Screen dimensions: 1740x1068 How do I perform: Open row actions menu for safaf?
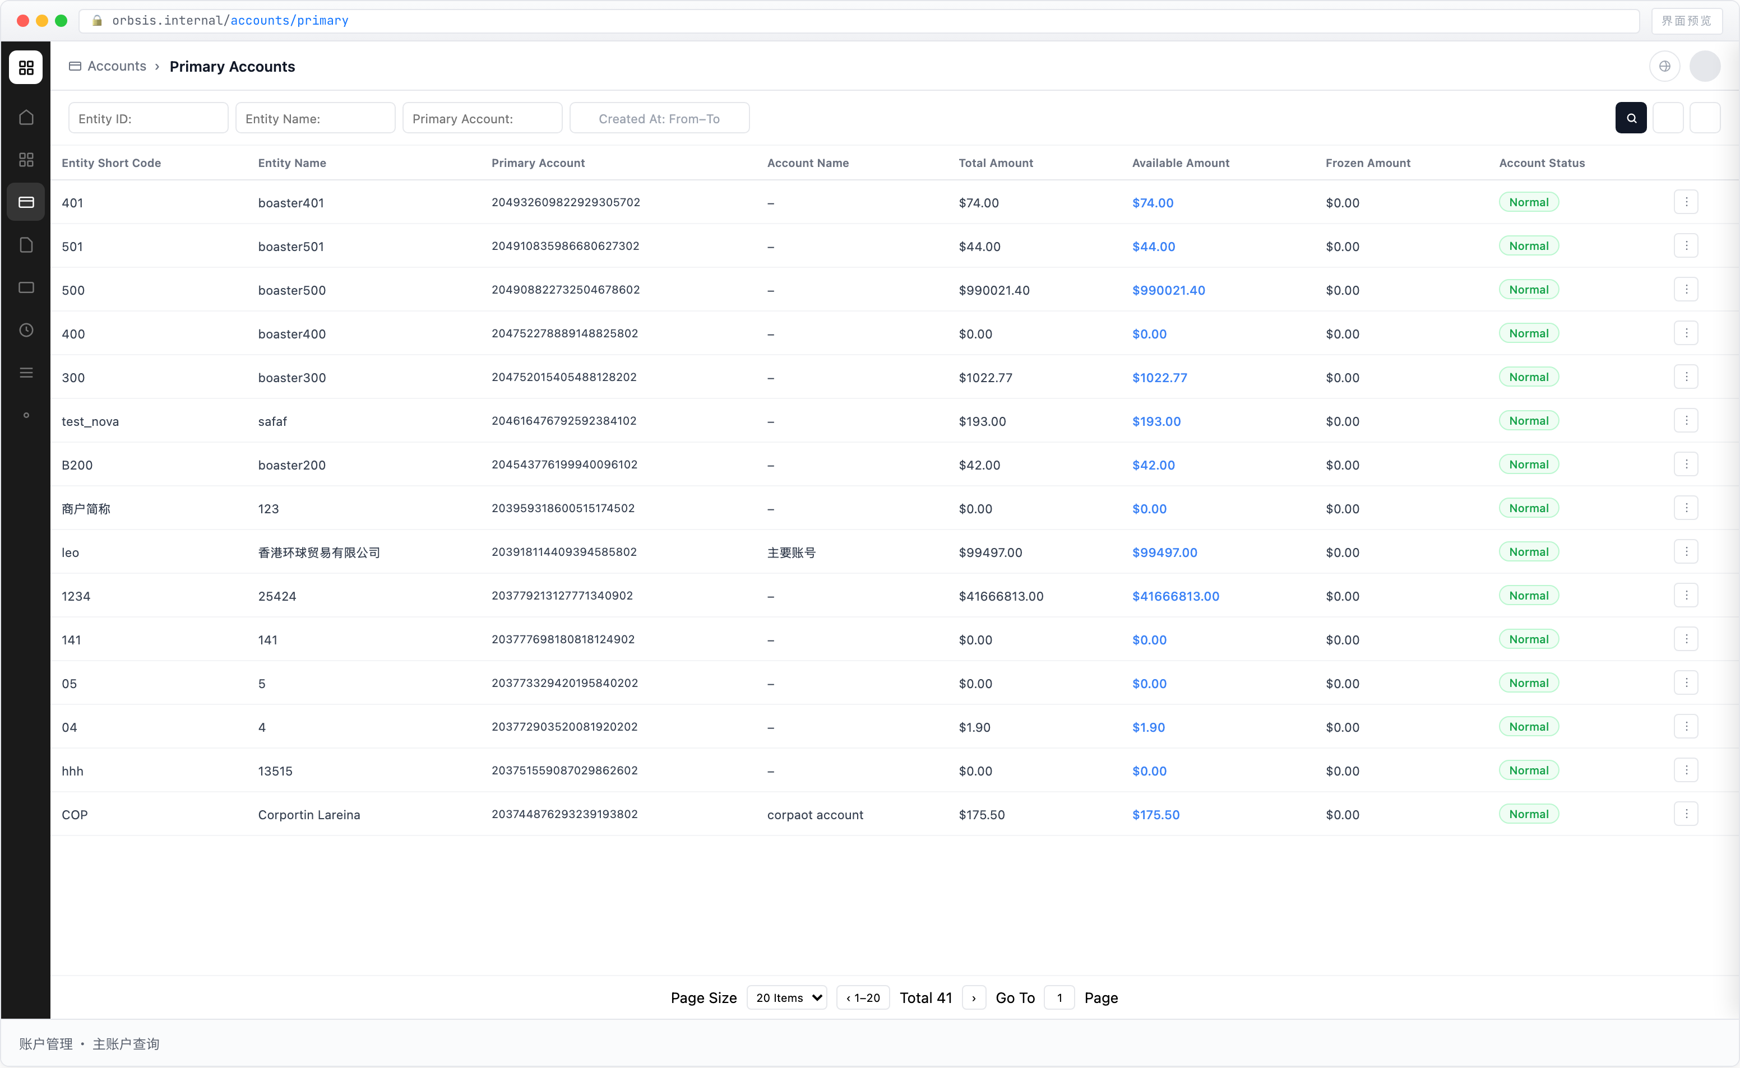1686,421
